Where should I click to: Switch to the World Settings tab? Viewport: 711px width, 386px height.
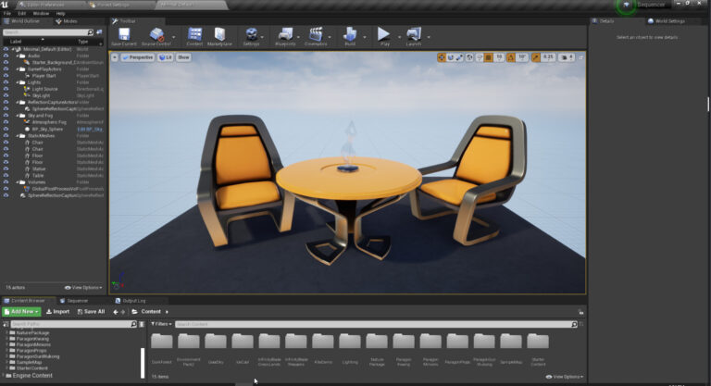click(667, 21)
